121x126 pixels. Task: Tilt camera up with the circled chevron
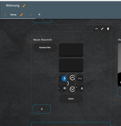click(x=72, y=78)
